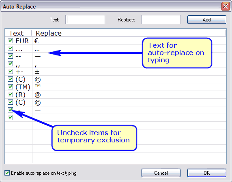232x182 pixels.
Task: Click the Cancel button
Action: point(161,173)
